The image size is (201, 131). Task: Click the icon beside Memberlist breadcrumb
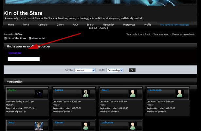30,38
